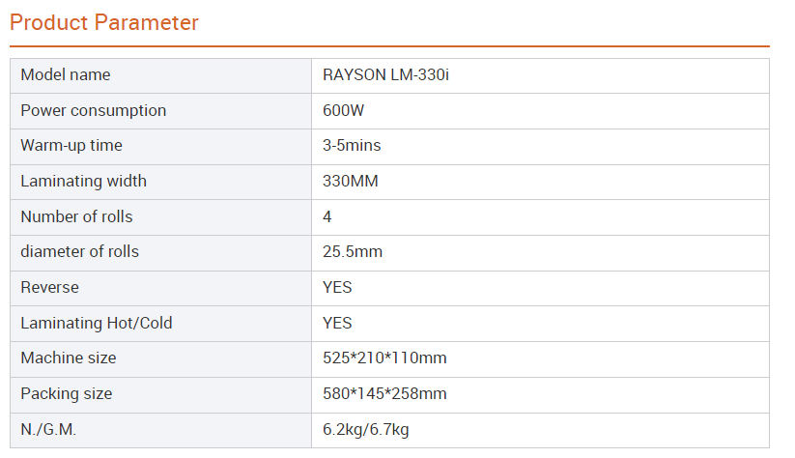Select the 6.2kg/6.7kg weight value

(366, 429)
